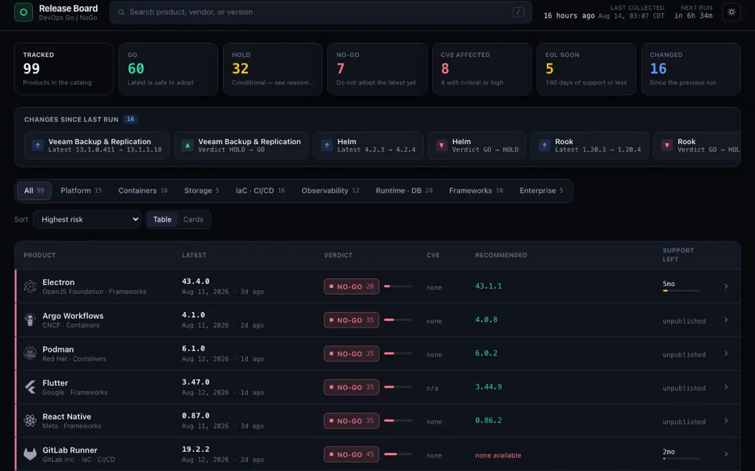
Task: Click the VERDICT column header
Action: pyautogui.click(x=338, y=255)
